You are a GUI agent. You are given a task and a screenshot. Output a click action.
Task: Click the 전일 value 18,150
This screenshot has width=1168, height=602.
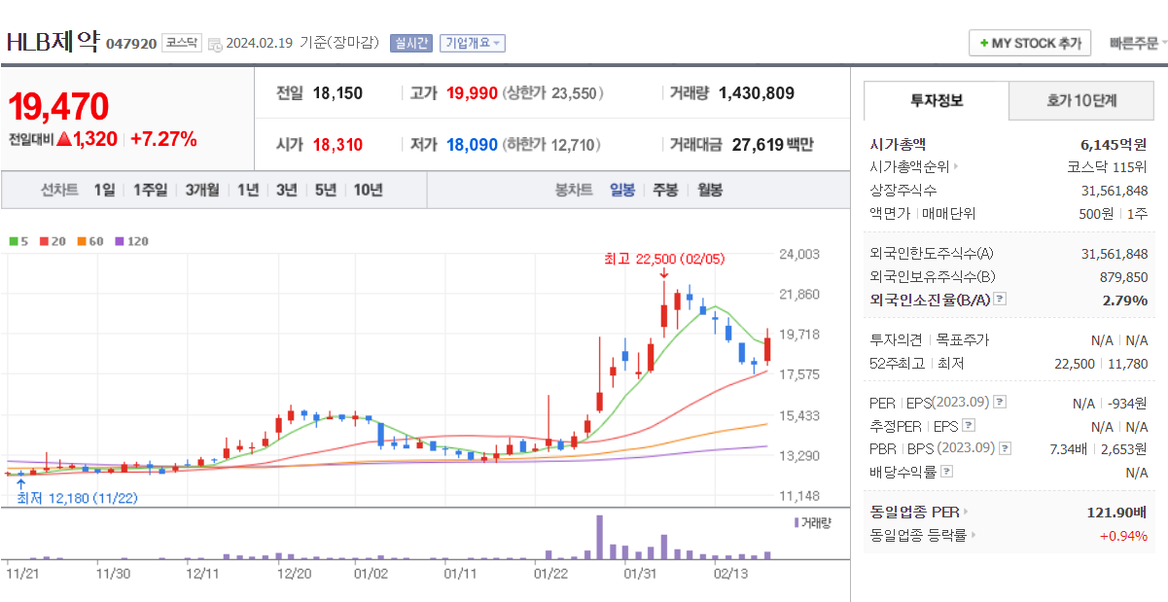[337, 93]
